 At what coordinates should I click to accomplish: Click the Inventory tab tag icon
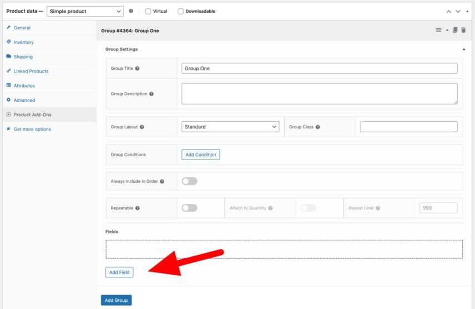(8, 42)
